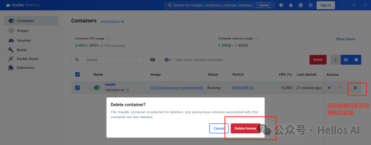The width and height of the screenshot is (371, 145).
Task: Click the Status column header
Action: pyautogui.click(x=213, y=74)
